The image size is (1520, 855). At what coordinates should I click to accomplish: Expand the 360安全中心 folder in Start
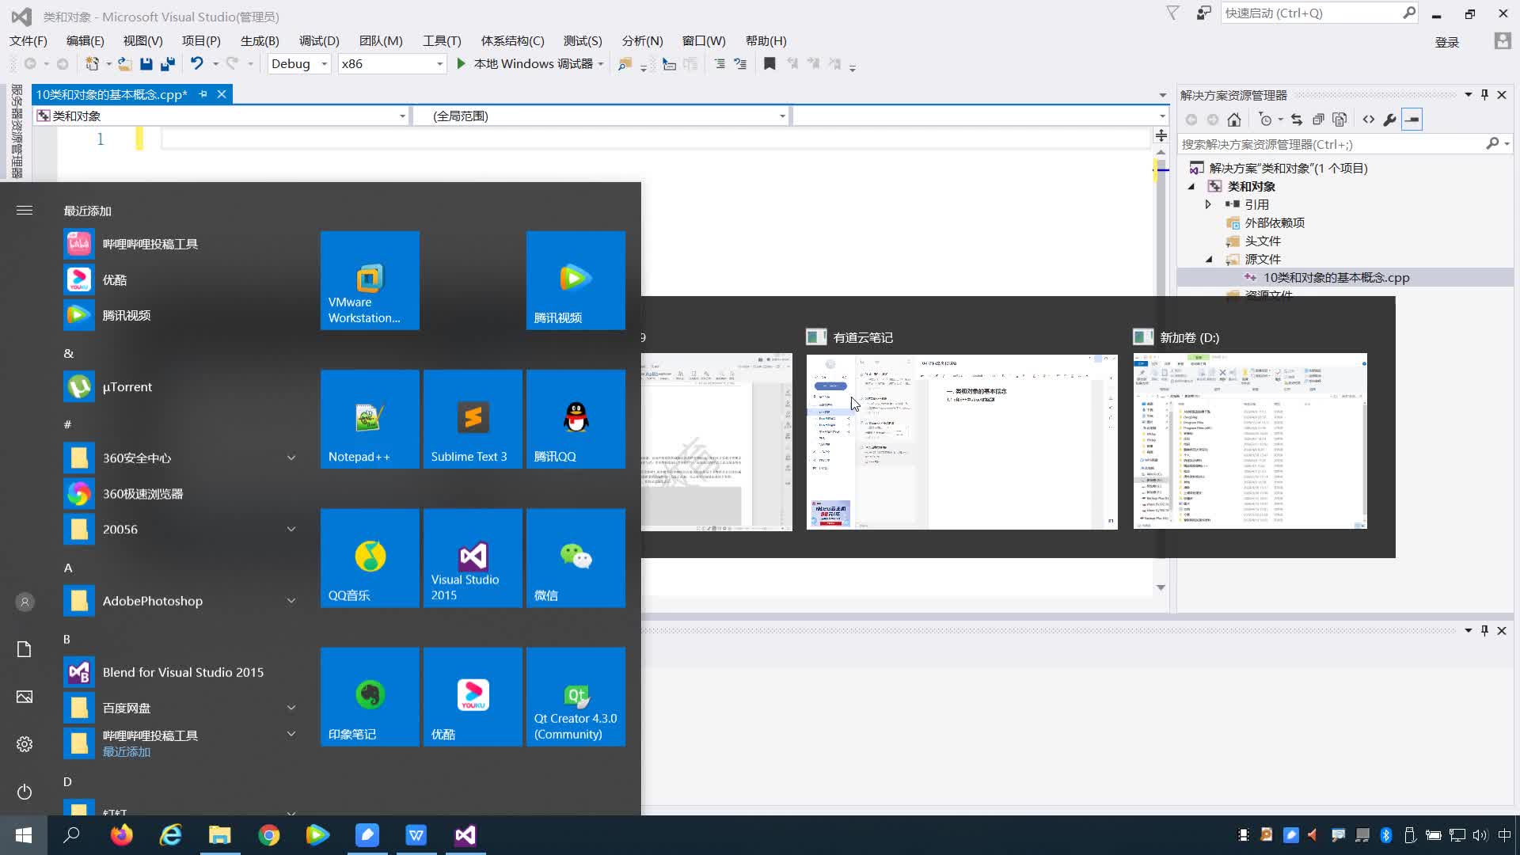click(291, 458)
